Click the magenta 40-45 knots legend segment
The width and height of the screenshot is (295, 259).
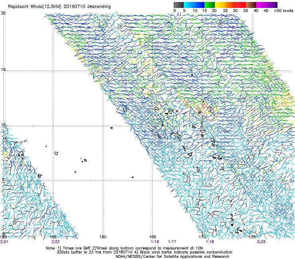[x=262, y=5]
